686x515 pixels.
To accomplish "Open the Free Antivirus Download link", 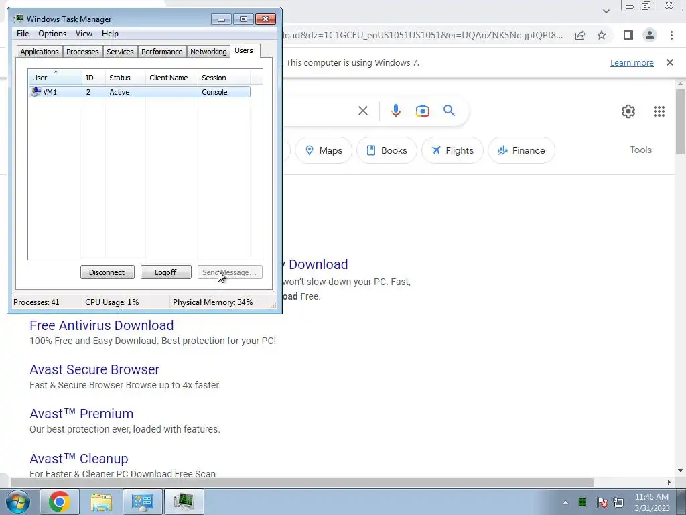I will 102,325.
